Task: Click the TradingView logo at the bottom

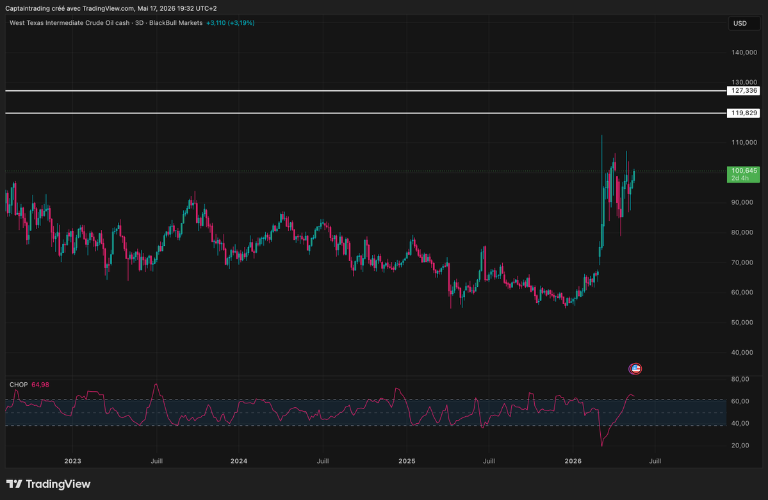Action: (x=48, y=484)
